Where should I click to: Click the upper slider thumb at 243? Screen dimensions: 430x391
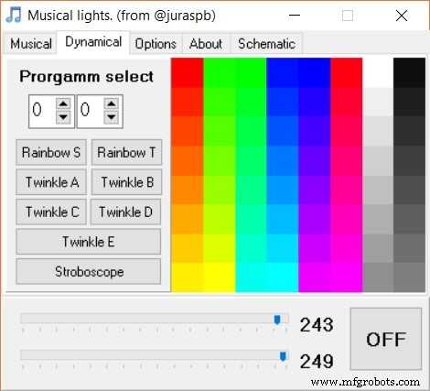[x=277, y=320]
